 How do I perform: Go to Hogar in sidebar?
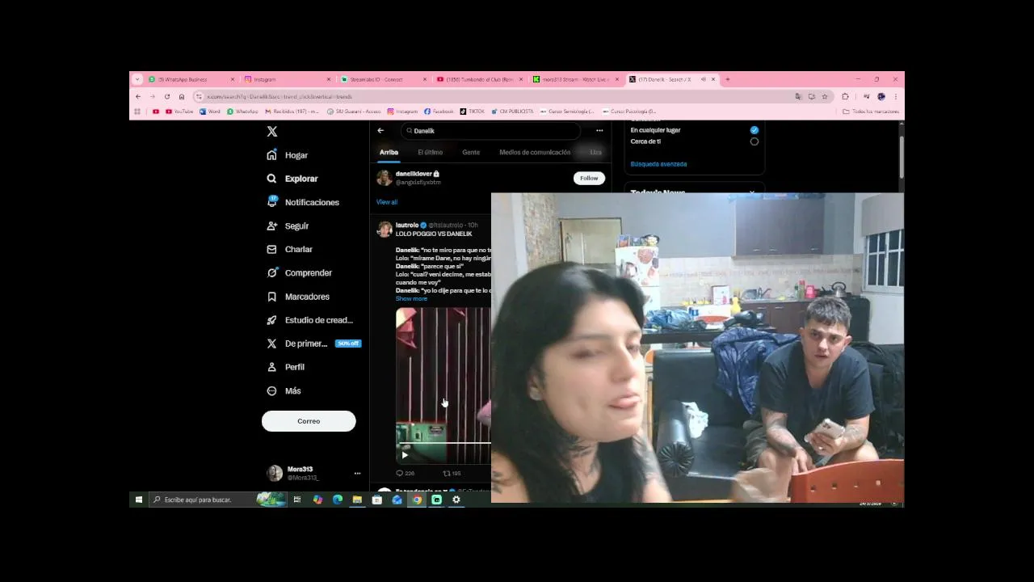(x=288, y=155)
